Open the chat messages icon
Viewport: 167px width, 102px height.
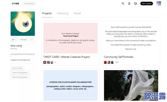(135, 4)
